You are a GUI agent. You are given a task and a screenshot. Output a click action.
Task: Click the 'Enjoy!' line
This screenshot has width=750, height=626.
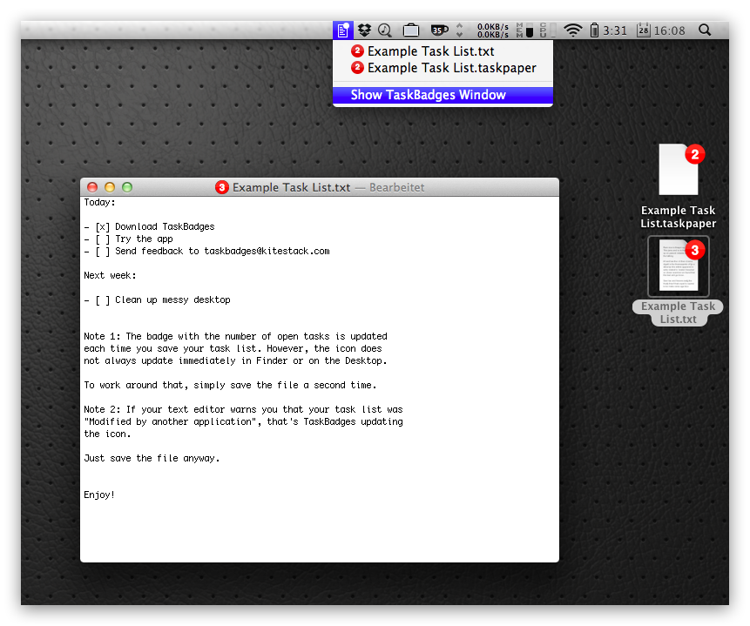99,495
